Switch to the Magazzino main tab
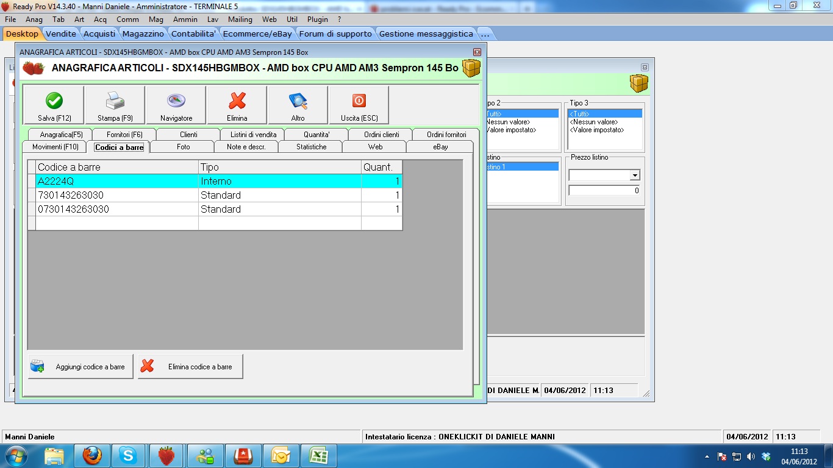The height and width of the screenshot is (468, 833). coord(143,34)
